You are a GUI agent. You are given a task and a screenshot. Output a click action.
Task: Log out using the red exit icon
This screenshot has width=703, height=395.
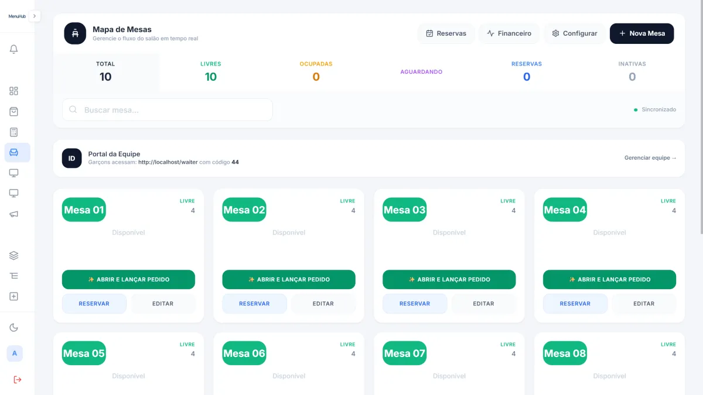click(17, 380)
